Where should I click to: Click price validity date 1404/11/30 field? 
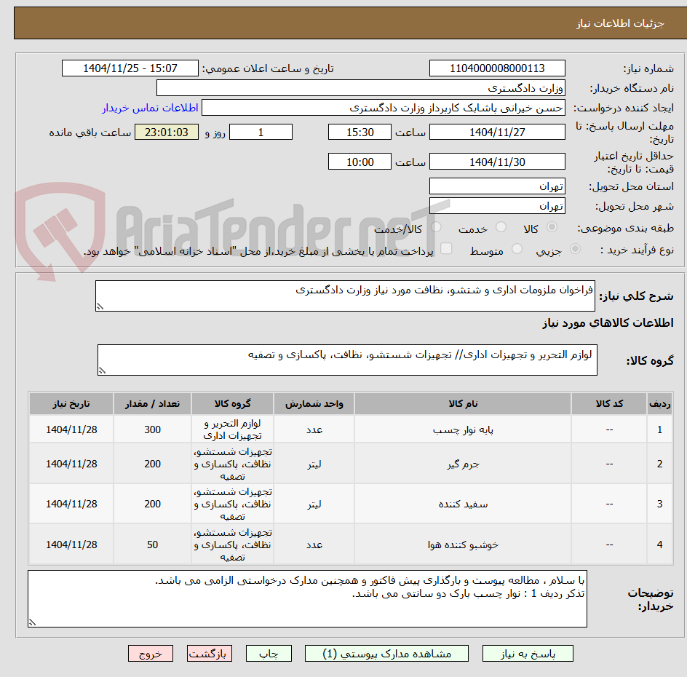497,162
